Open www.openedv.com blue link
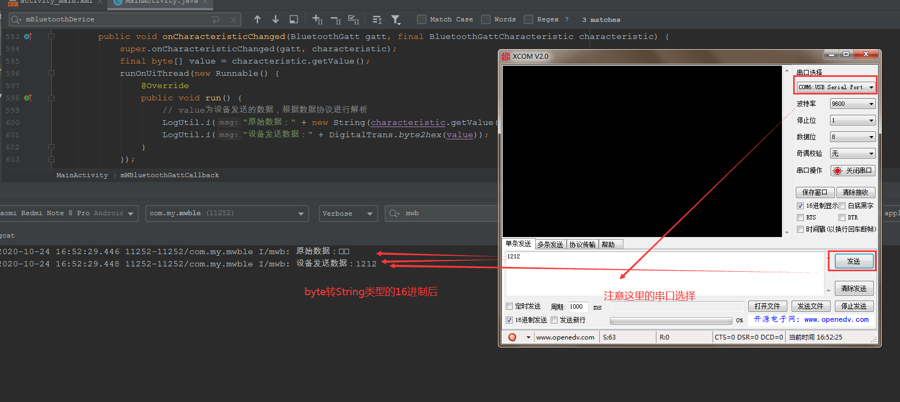 tap(836, 319)
